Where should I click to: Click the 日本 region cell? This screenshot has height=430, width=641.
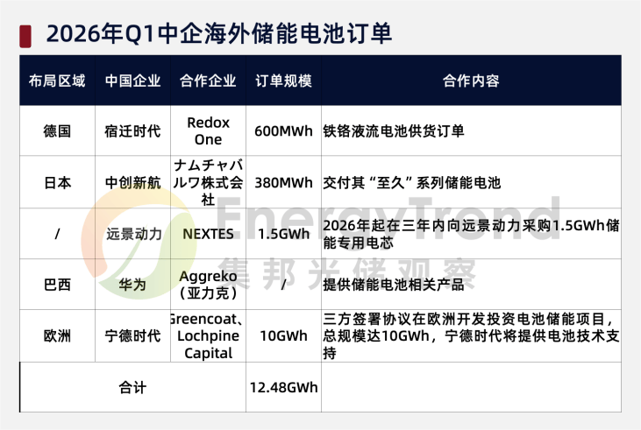tap(57, 182)
